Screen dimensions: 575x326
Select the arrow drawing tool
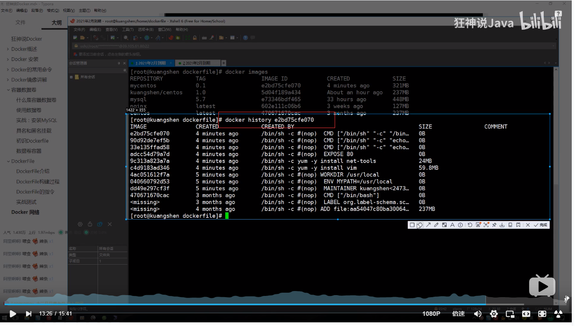pos(428,225)
